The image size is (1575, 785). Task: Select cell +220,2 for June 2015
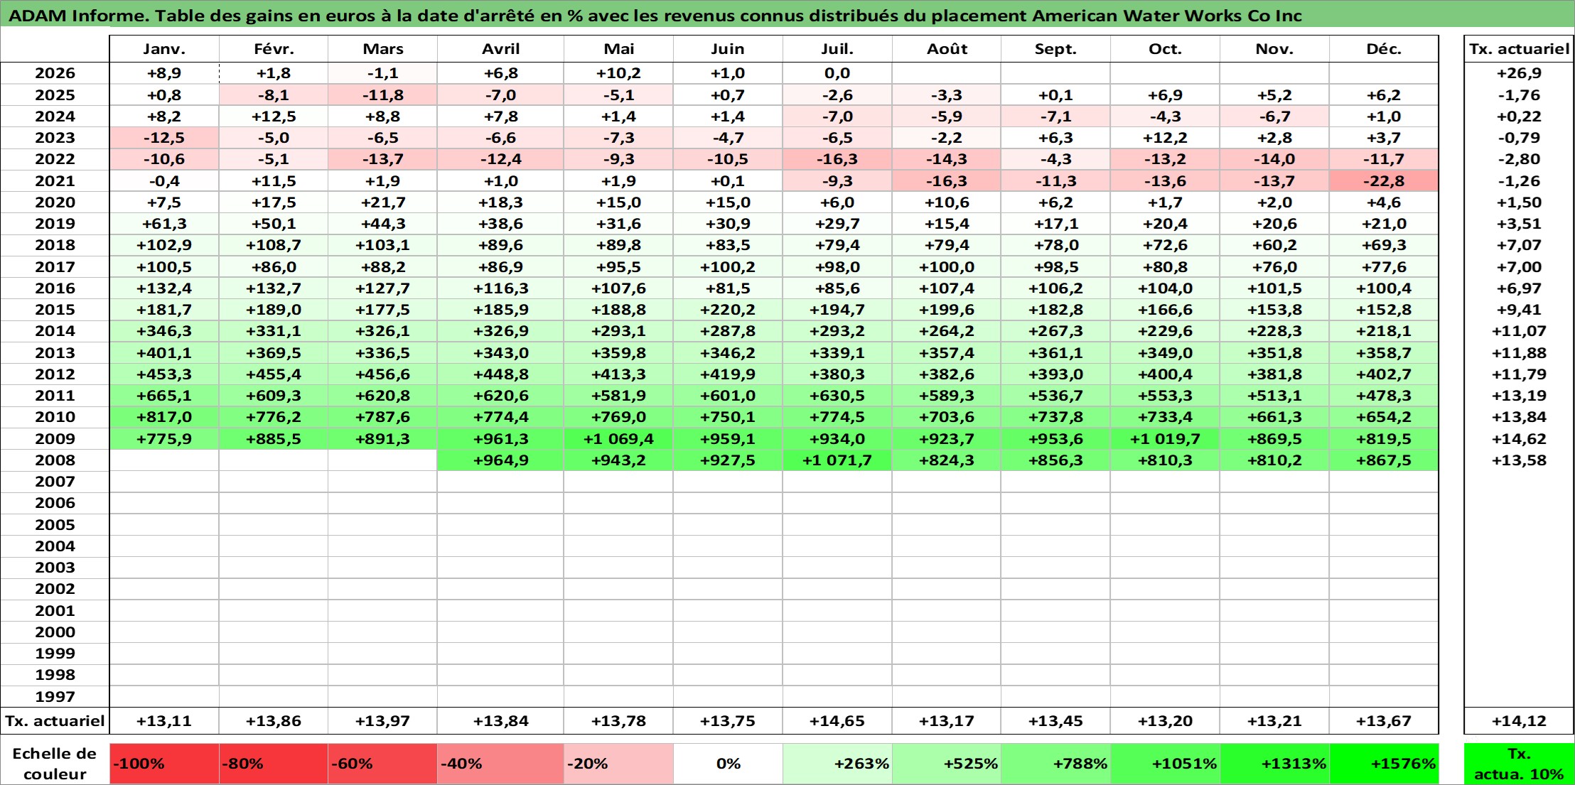pyautogui.click(x=728, y=310)
